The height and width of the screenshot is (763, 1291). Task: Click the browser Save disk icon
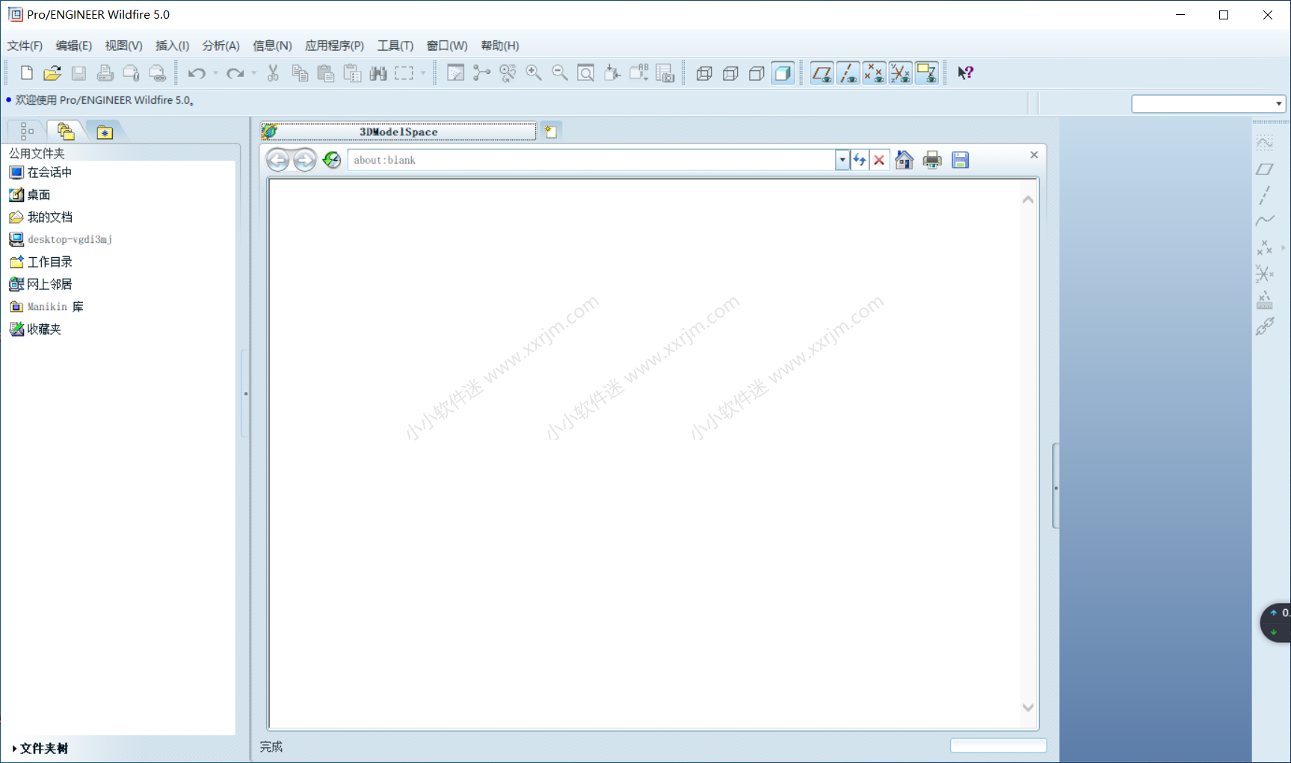(961, 160)
